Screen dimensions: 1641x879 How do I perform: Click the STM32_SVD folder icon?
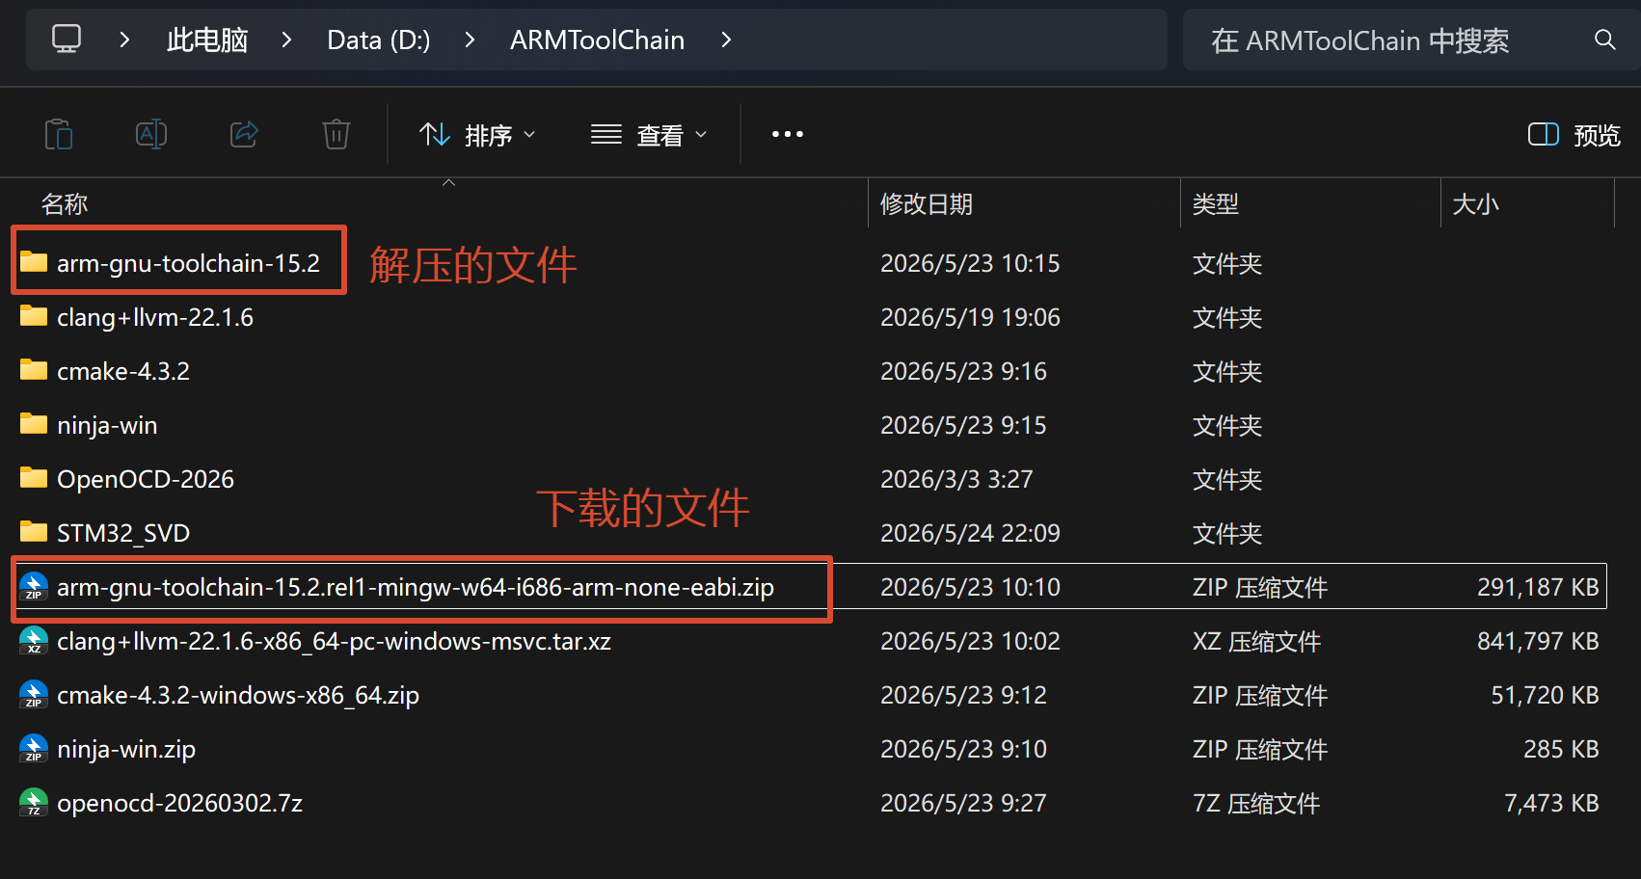34,532
